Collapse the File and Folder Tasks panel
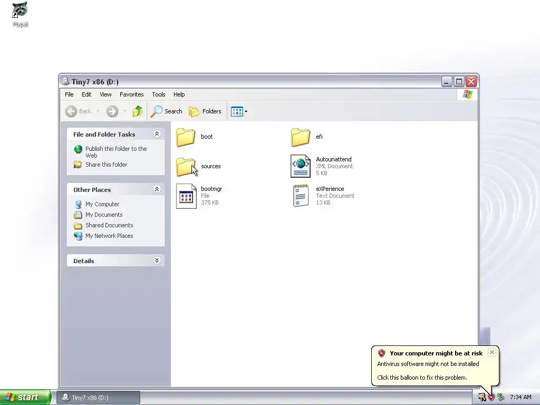Image resolution: width=540 pixels, height=405 pixels. 157,133
